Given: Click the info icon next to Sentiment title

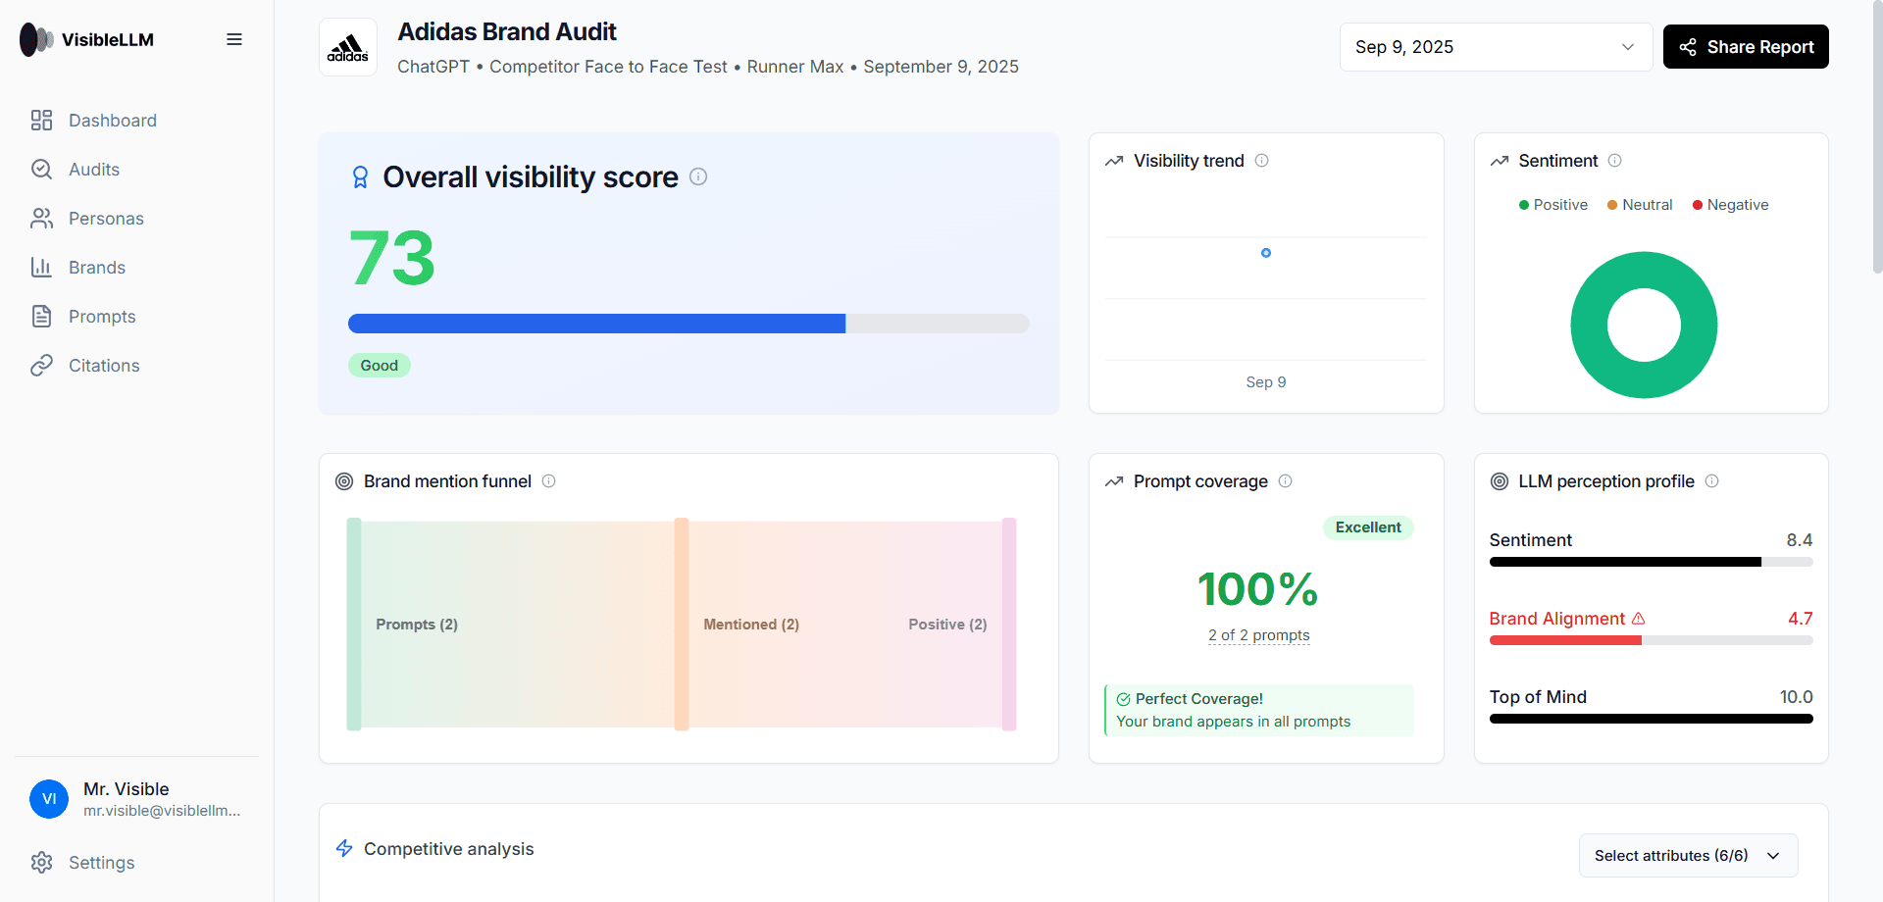Looking at the screenshot, I should (x=1615, y=161).
